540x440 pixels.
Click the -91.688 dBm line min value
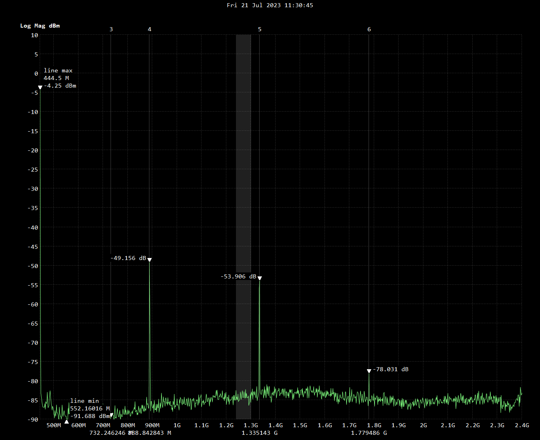click(90, 416)
